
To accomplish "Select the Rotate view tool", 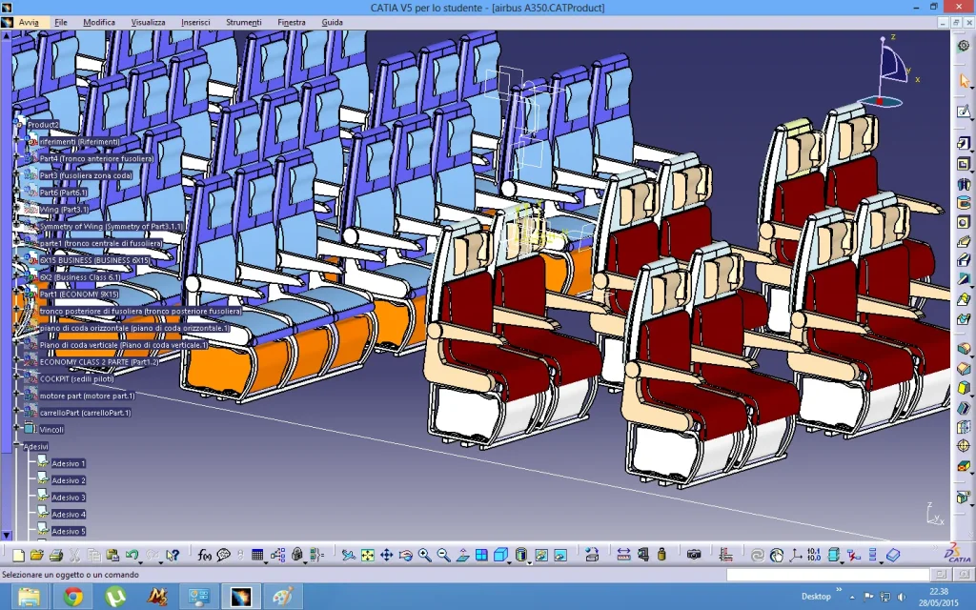I will pos(406,556).
